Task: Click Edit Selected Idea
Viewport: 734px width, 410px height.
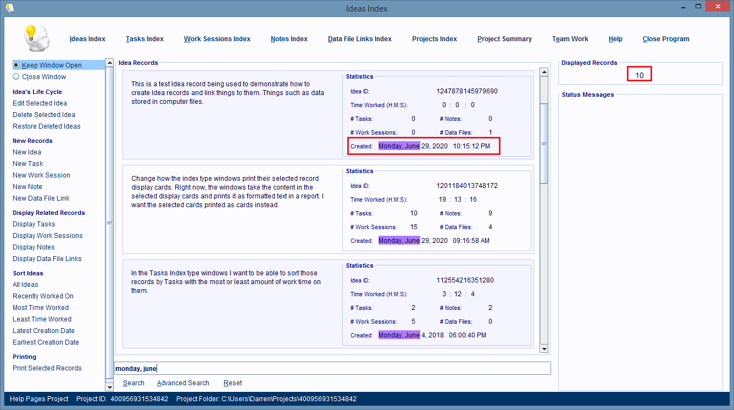Action: point(40,103)
